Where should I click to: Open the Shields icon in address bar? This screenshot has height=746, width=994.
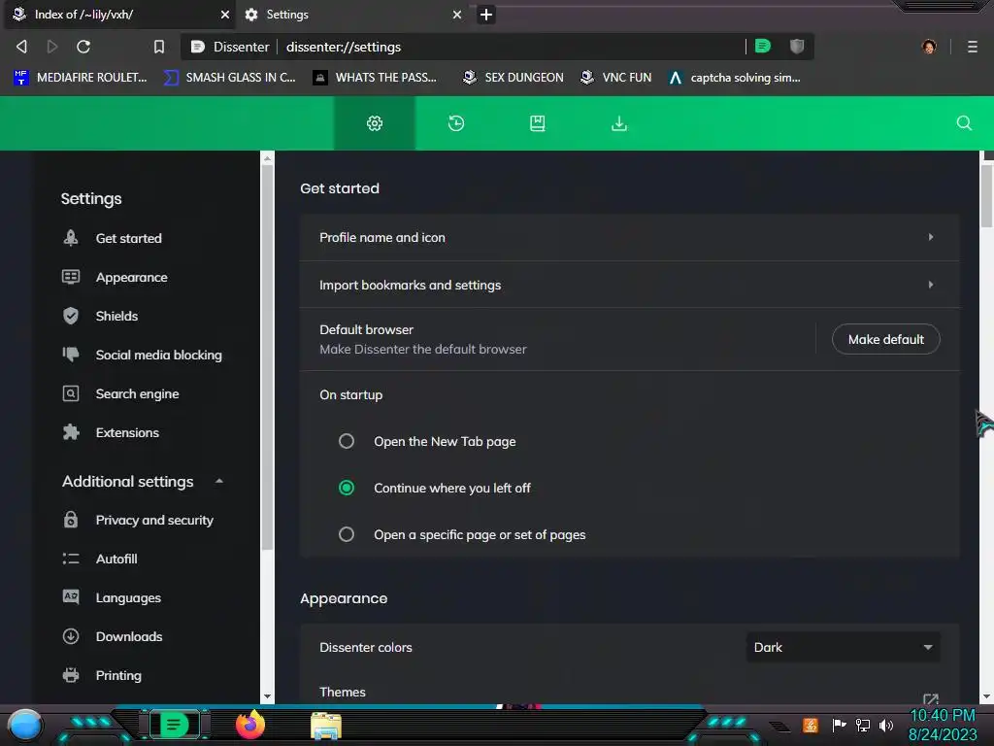coord(797,46)
